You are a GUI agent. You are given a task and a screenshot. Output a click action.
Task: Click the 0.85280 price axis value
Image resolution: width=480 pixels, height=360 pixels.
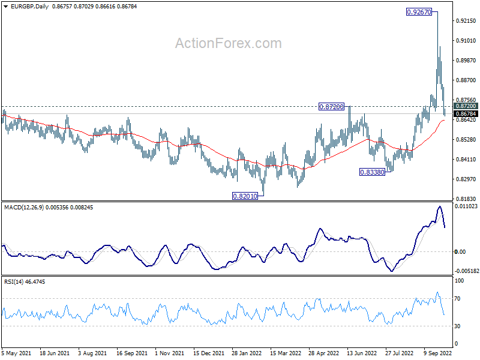[x=466, y=140]
